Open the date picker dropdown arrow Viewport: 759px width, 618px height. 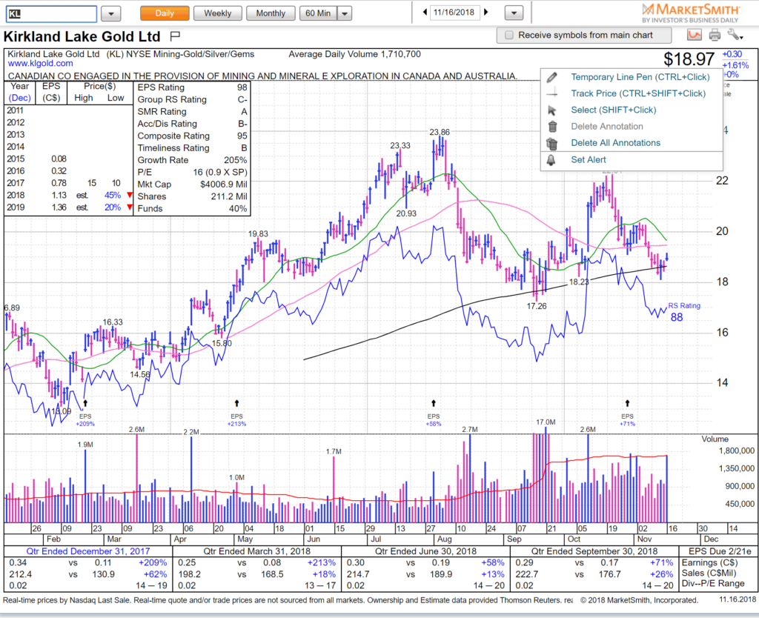[514, 13]
